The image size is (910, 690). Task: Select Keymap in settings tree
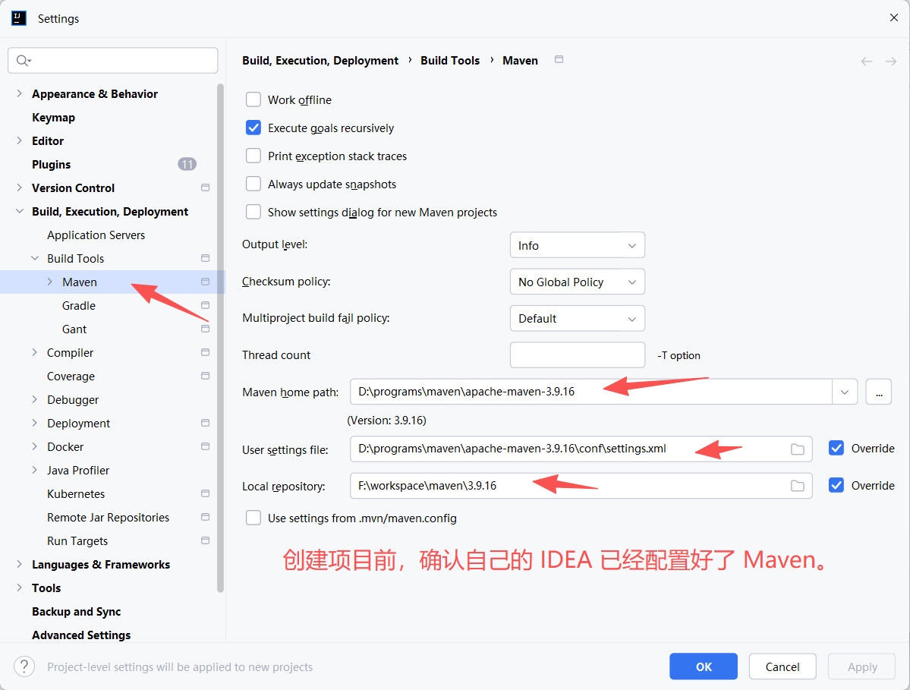pyautogui.click(x=53, y=117)
